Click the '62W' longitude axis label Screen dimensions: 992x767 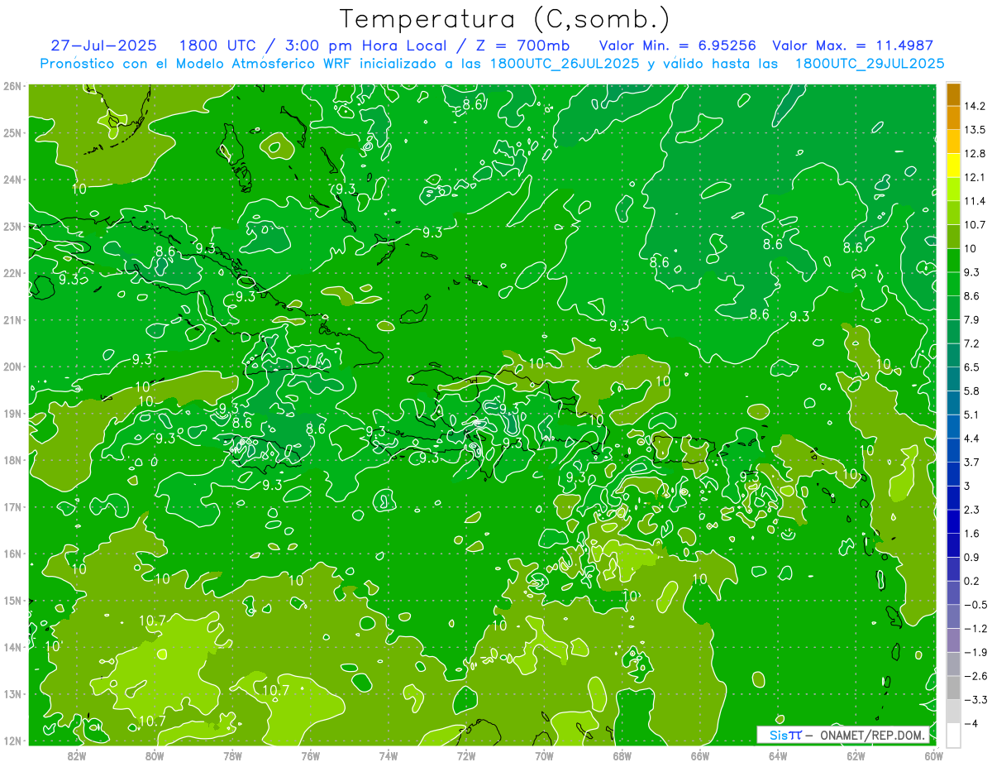pos(856,755)
